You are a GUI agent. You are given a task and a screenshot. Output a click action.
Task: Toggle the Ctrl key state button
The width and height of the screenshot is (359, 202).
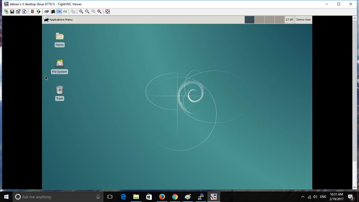[x=59, y=12]
